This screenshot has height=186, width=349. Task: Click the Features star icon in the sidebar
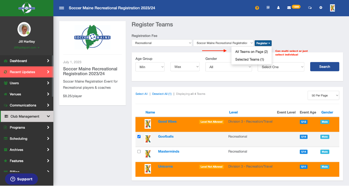click(6, 161)
